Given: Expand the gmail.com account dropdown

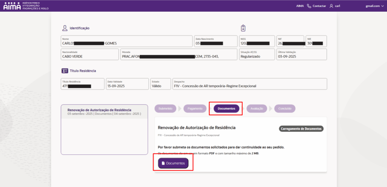Looking at the screenshot, I should tap(374, 6).
